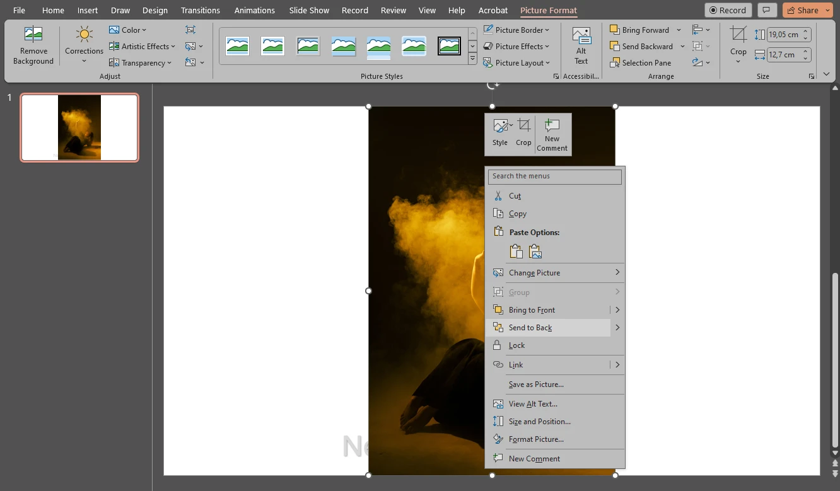This screenshot has width=840, height=491.
Task: Switch to the Animations ribbon tab
Action: [x=254, y=10]
